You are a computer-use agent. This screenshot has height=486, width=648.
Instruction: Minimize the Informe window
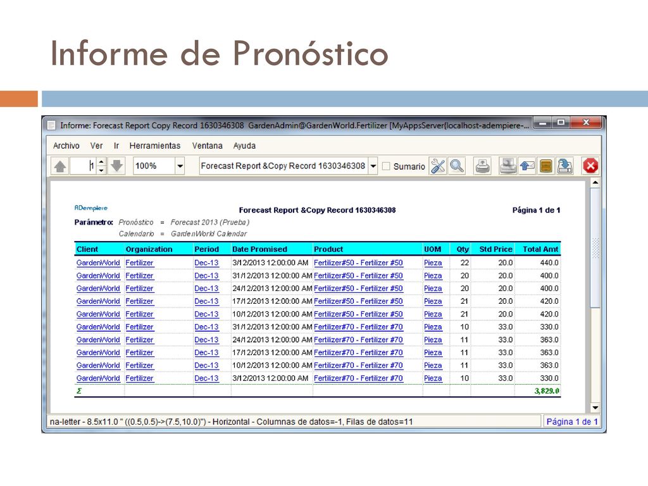[542, 123]
